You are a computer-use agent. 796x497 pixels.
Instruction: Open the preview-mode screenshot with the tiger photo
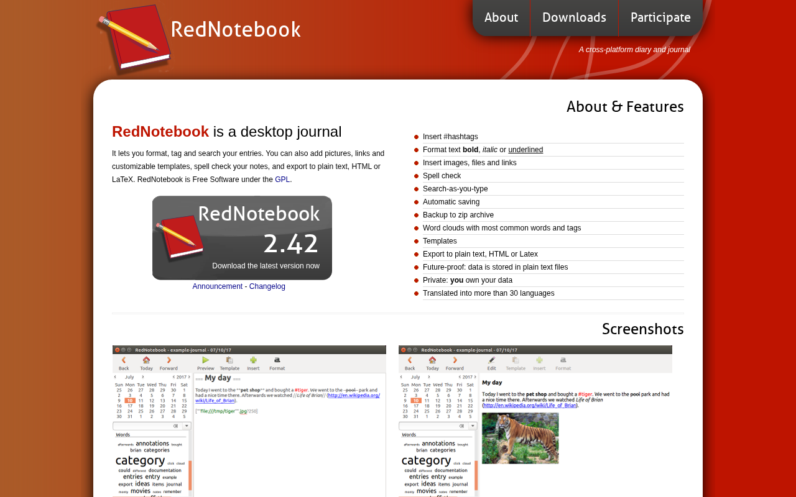pyautogui.click(x=535, y=421)
